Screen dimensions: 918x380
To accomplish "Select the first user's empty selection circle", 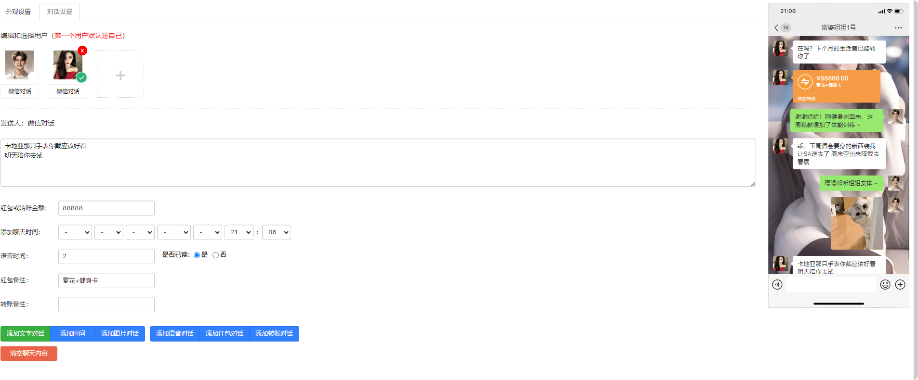I will 33,77.
